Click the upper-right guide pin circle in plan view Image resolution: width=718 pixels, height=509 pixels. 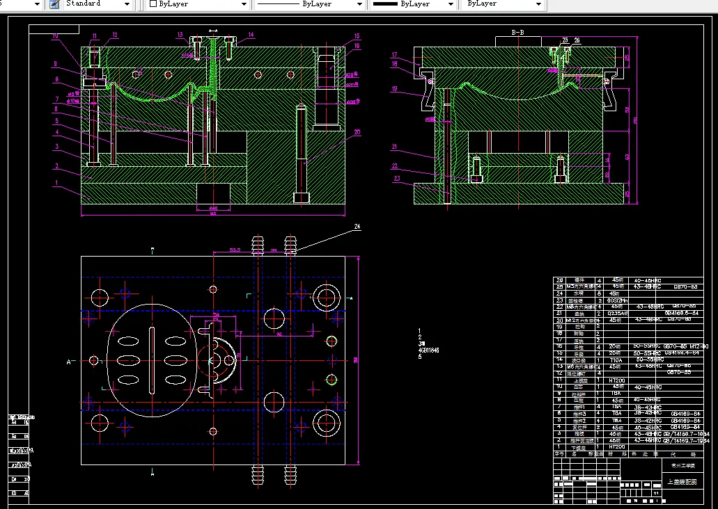click(x=325, y=297)
